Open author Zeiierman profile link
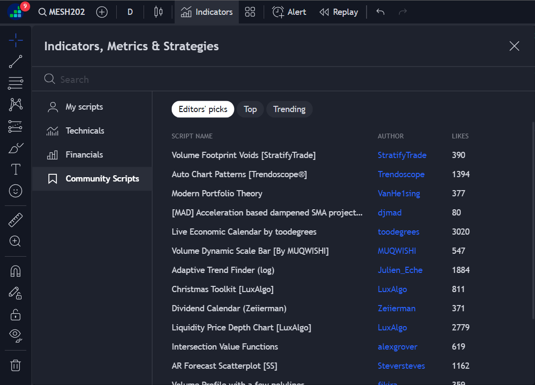This screenshot has height=385, width=535. click(397, 308)
